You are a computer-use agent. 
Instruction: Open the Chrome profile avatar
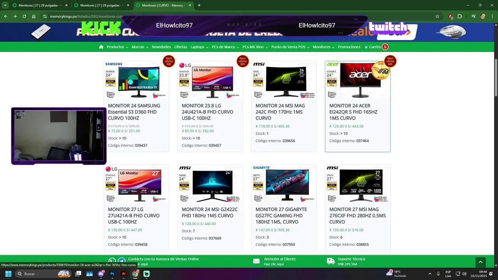coord(483,16)
